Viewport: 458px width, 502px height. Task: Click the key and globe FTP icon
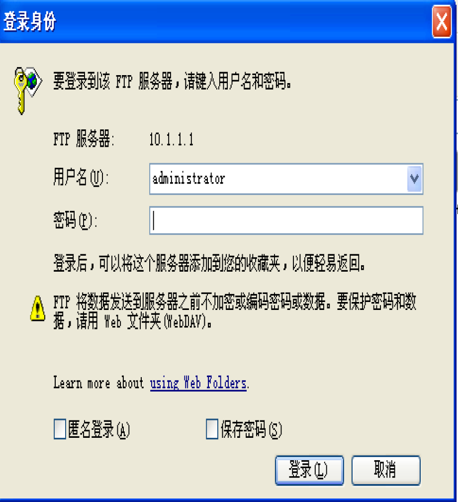[x=28, y=90]
